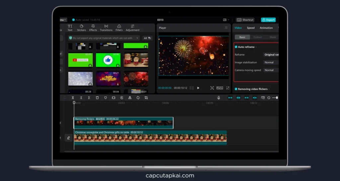Click the Export button
Screen dimensions: 340x181
point(268,20)
